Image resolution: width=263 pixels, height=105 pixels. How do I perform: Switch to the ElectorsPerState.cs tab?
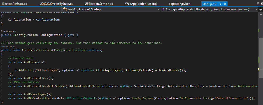click(x=15, y=4)
